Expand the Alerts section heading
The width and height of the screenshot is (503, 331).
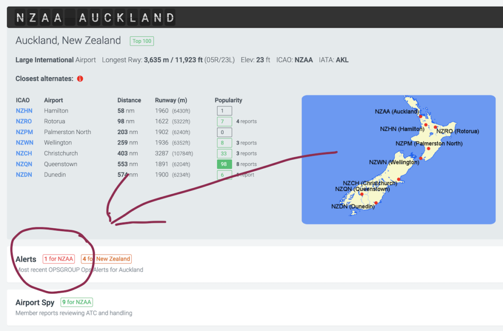(26, 259)
